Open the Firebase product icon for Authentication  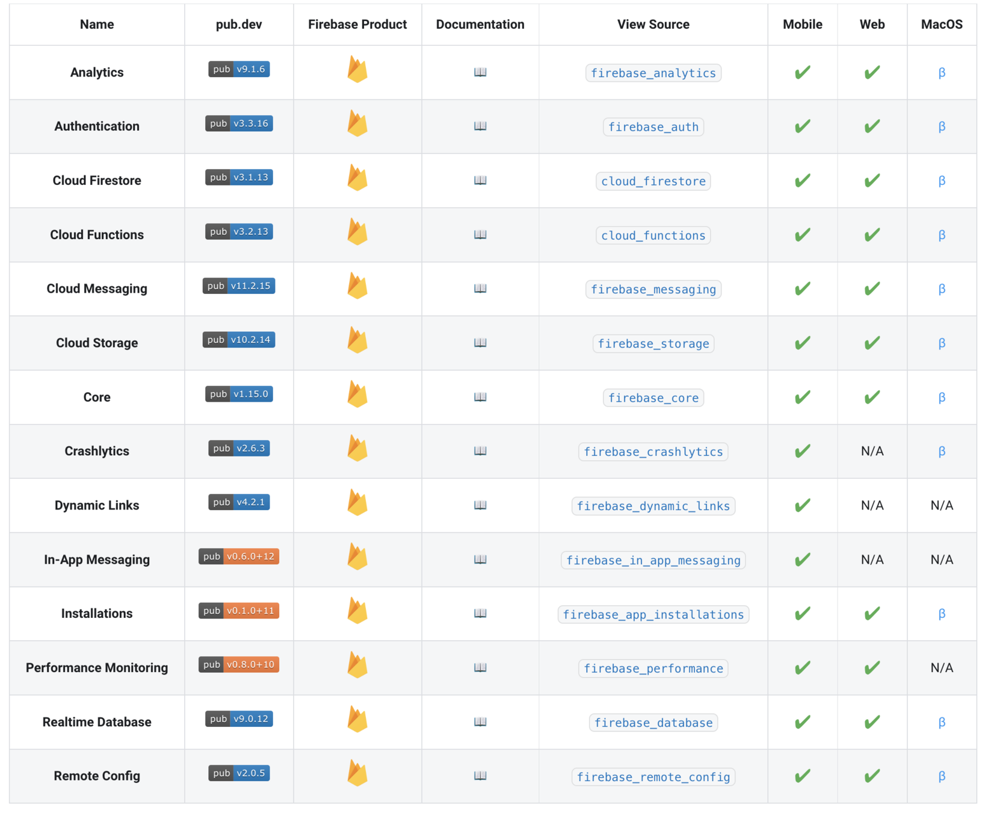pyautogui.click(x=357, y=123)
